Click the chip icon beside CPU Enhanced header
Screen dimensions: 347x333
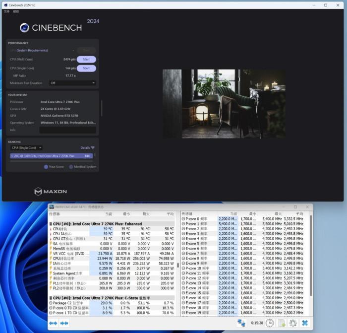coord(51,224)
